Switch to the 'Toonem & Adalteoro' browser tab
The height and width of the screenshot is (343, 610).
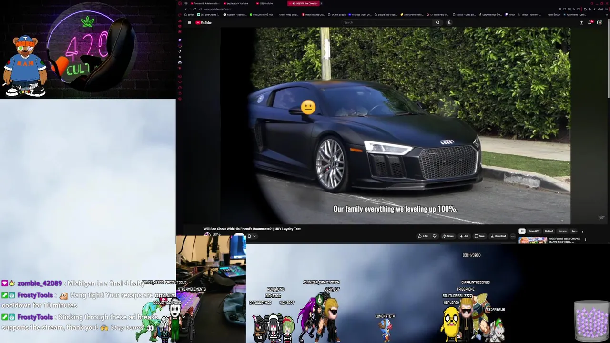tap(205, 3)
